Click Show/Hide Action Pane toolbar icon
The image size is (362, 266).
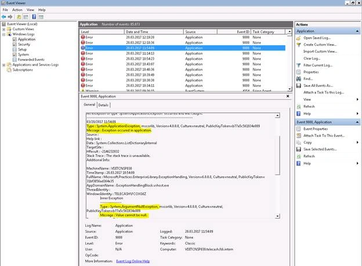point(41,17)
